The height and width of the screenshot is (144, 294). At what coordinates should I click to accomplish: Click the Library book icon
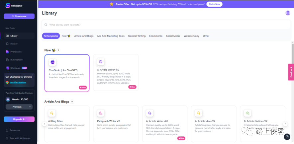coord(7,36)
